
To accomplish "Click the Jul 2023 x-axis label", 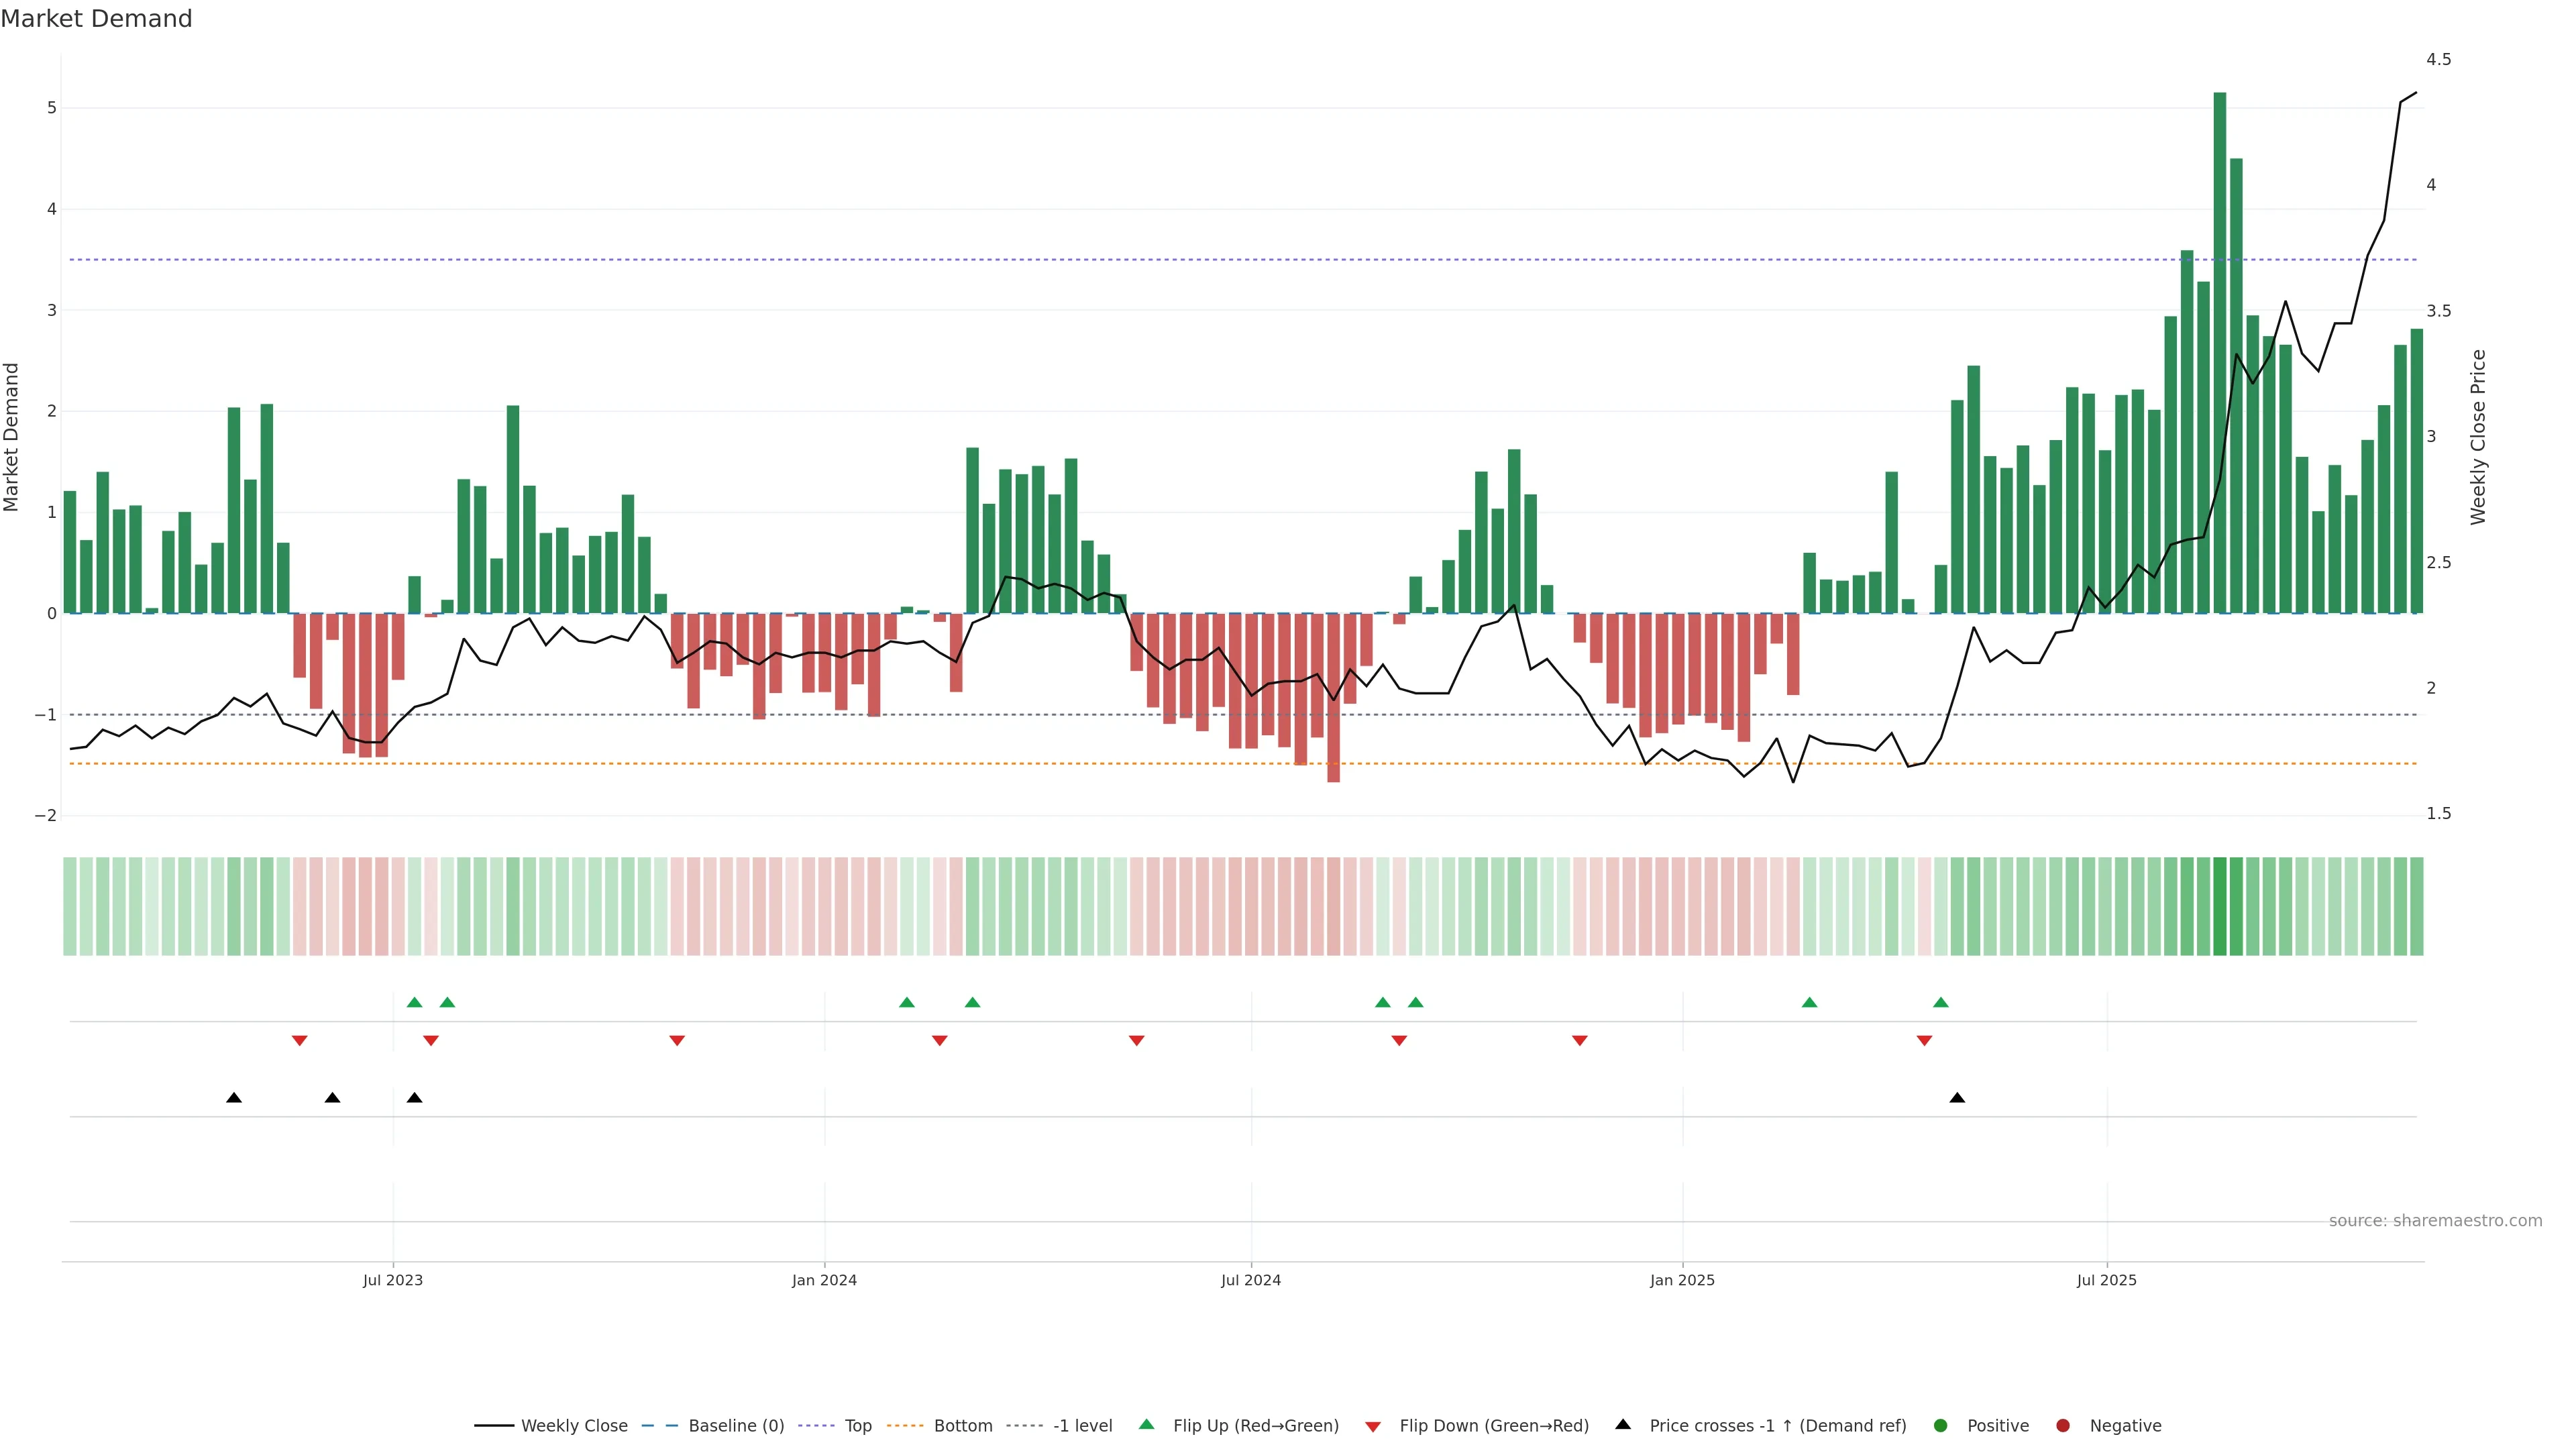I will [393, 1280].
